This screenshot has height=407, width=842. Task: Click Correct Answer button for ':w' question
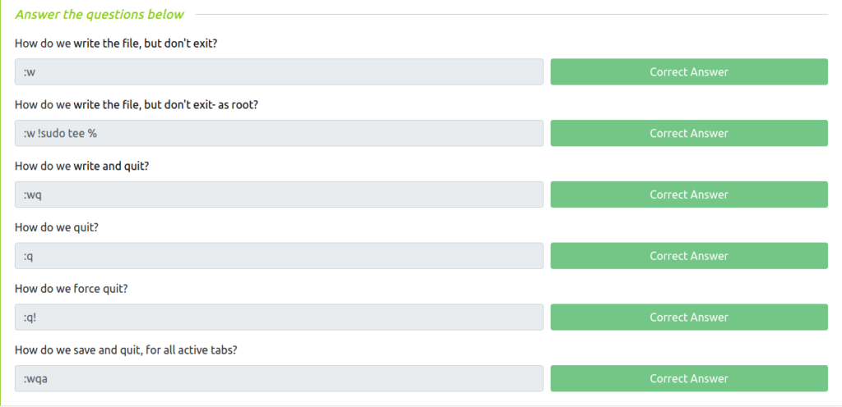pos(689,71)
